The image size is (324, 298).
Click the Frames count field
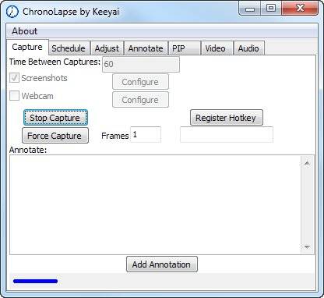[146, 134]
